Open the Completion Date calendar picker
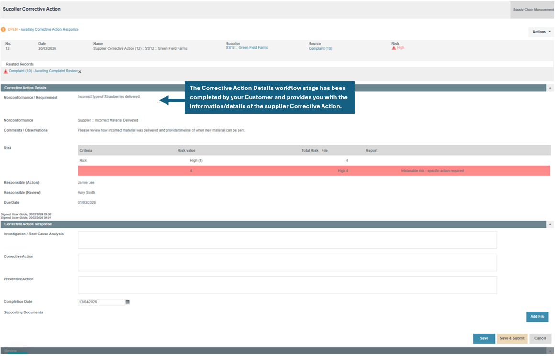 pyautogui.click(x=127, y=302)
